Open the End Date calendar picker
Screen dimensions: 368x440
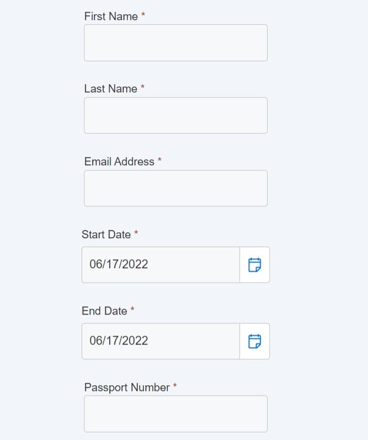[x=255, y=341]
